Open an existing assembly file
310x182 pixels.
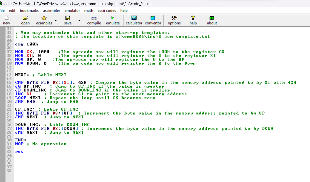coord(25,20)
